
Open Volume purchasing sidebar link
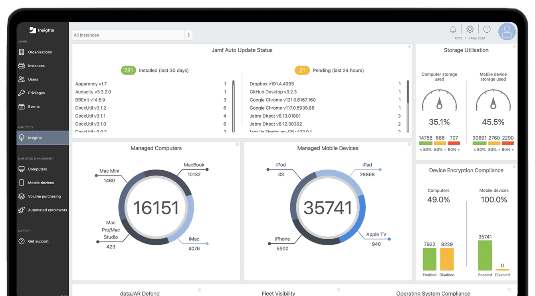pyautogui.click(x=43, y=196)
